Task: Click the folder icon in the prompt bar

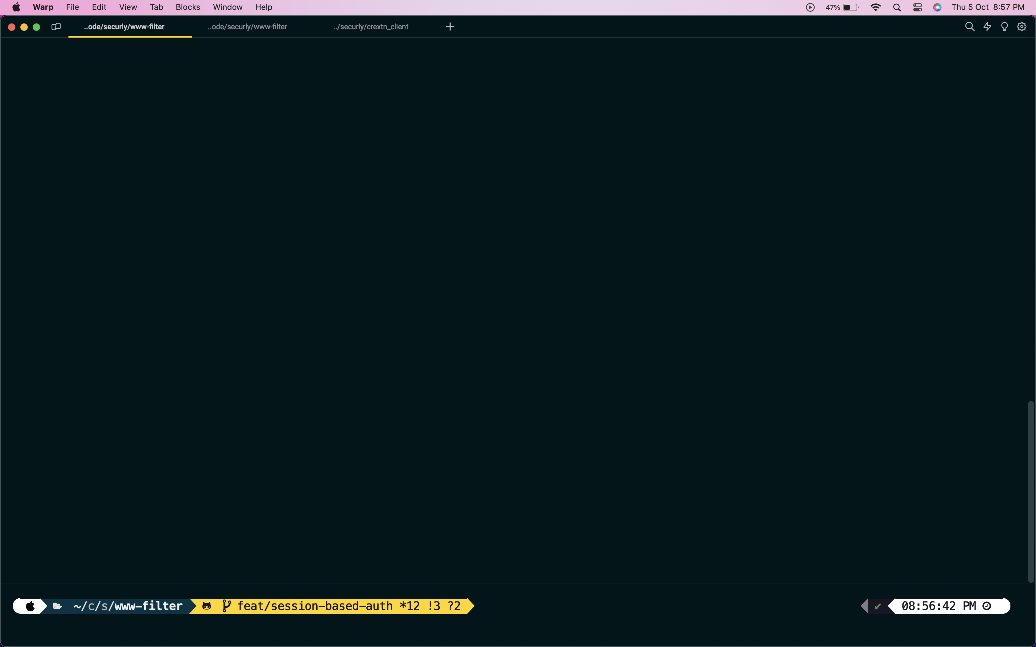Action: point(58,605)
